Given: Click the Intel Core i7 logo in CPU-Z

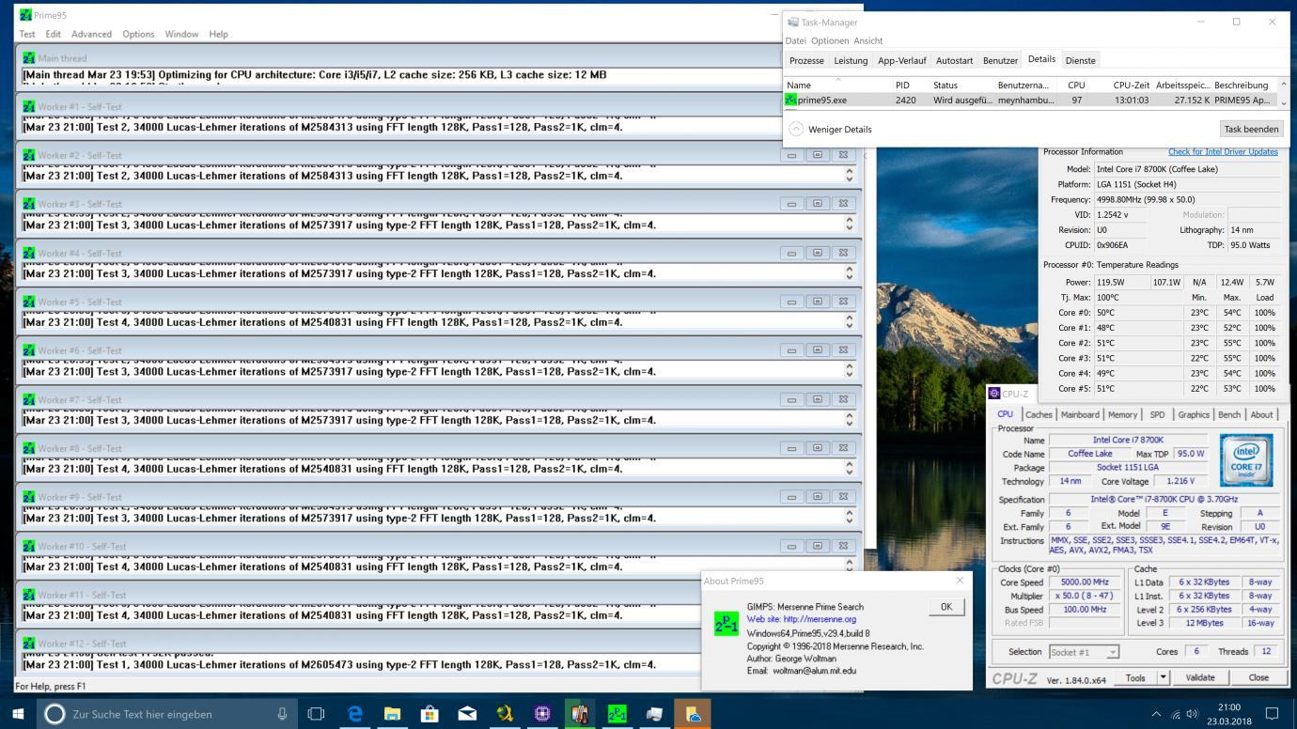Looking at the screenshot, I should 1246,459.
